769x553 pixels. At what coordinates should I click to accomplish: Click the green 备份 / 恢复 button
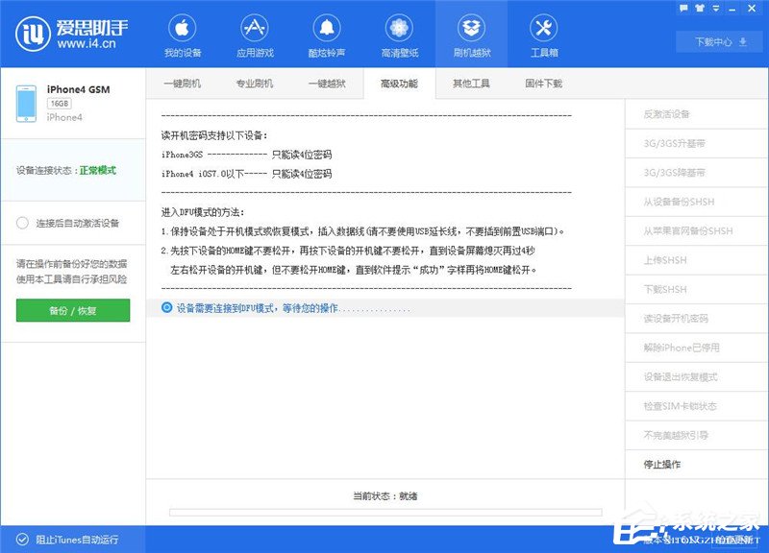72,311
